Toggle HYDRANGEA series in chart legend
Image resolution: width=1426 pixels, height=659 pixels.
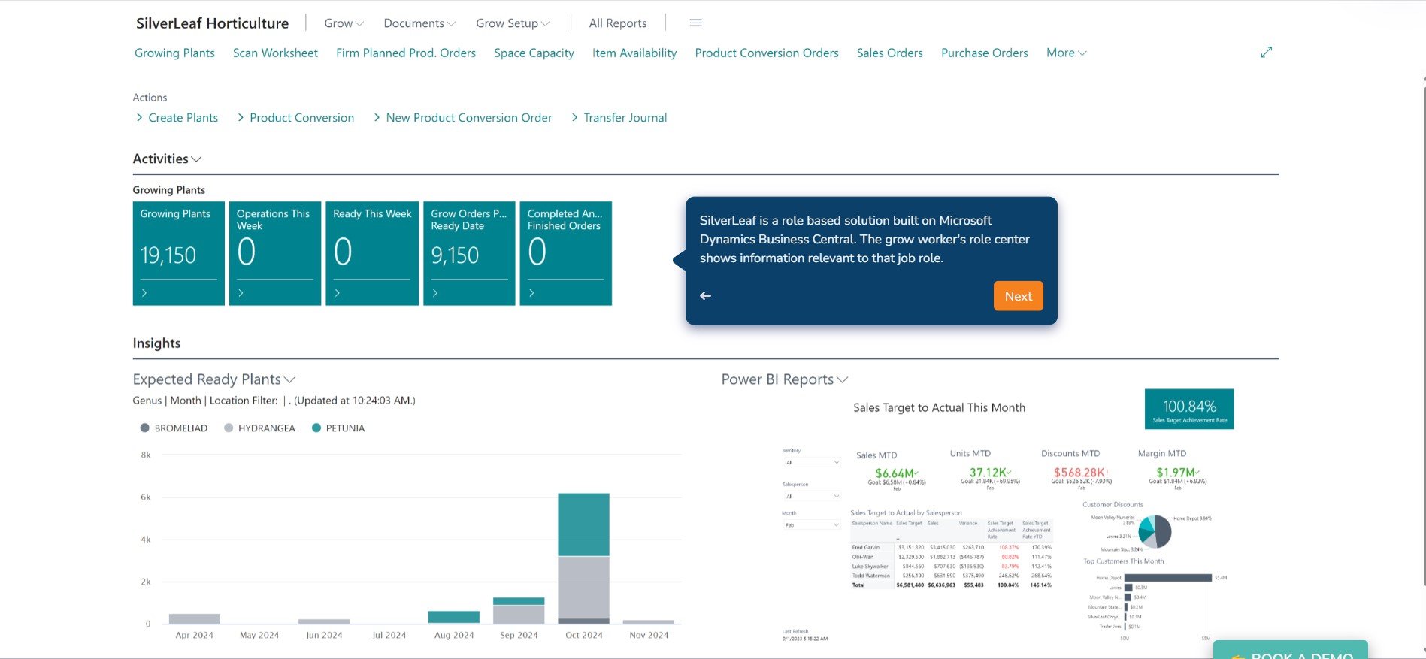tap(259, 428)
